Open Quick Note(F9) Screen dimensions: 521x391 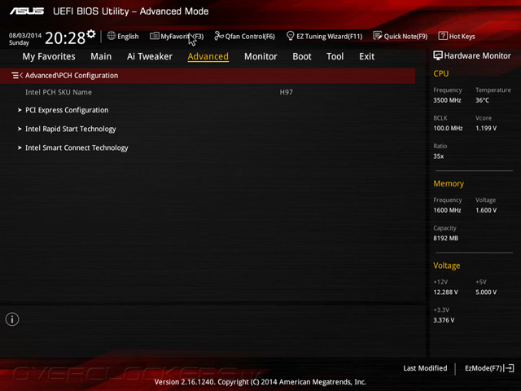pyautogui.click(x=405, y=36)
